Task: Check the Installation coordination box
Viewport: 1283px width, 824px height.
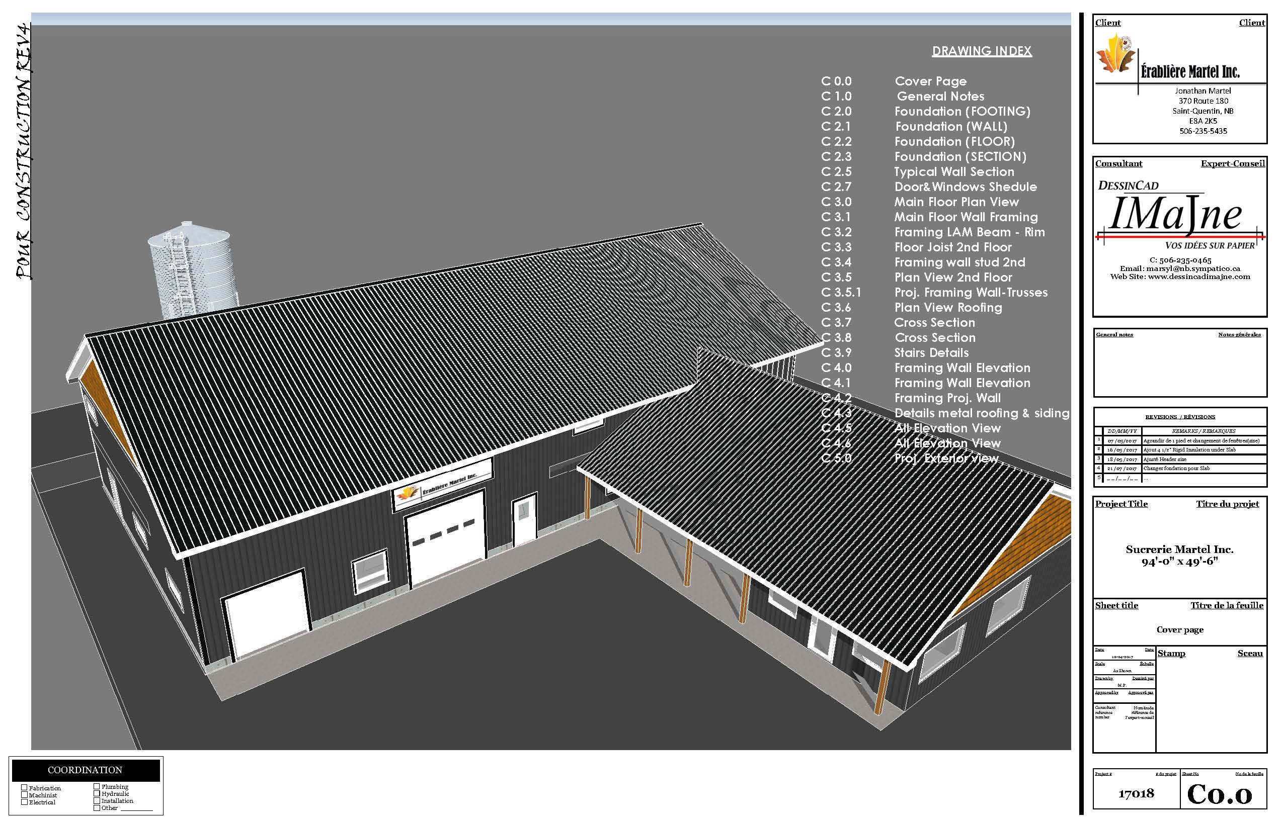Action: click(97, 800)
